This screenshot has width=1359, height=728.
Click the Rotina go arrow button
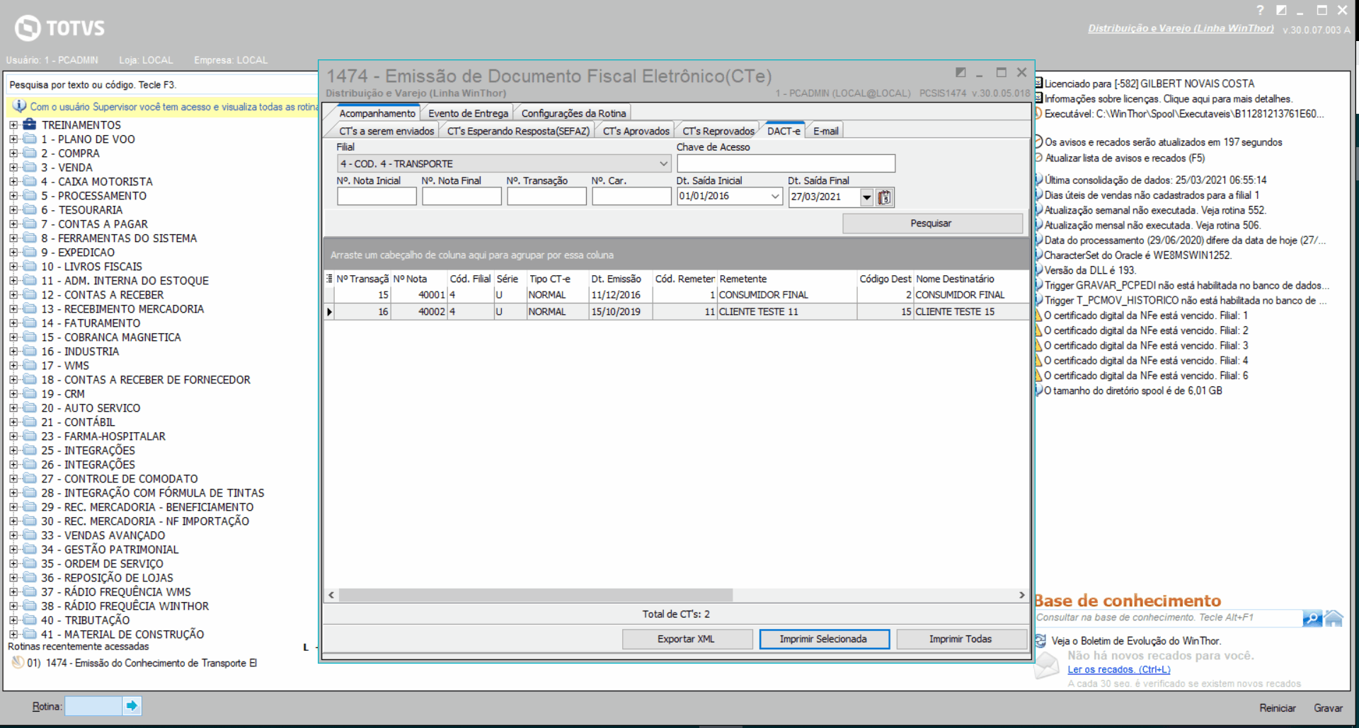[132, 705]
